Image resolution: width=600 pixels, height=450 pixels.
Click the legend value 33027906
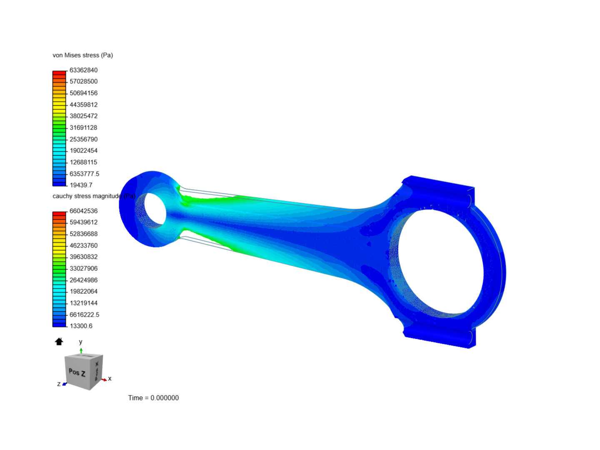coord(83,268)
